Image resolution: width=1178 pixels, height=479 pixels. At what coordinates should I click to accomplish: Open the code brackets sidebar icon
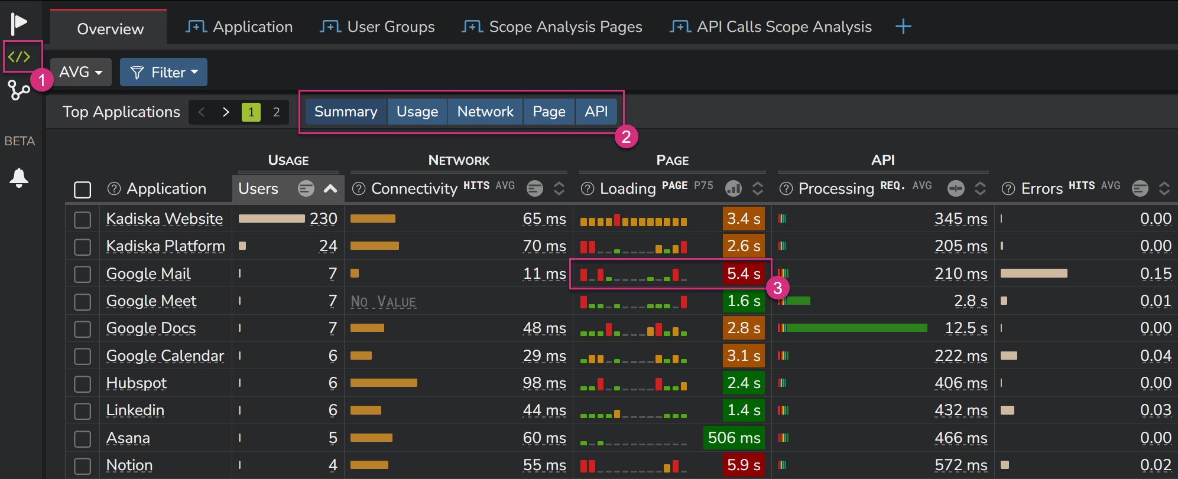pyautogui.click(x=19, y=57)
